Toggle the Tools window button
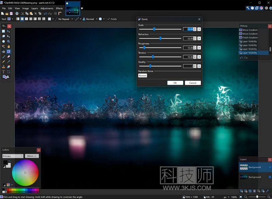This screenshot has width=272, height=199. (248, 8)
